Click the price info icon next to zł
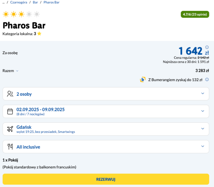The image size is (214, 187). pos(207,47)
